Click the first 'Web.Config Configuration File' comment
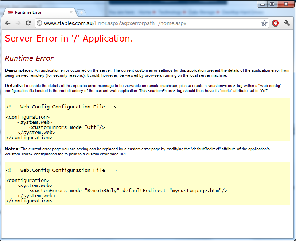Image resolution: width=296 pixels, height=241 pixels. tap(61, 107)
